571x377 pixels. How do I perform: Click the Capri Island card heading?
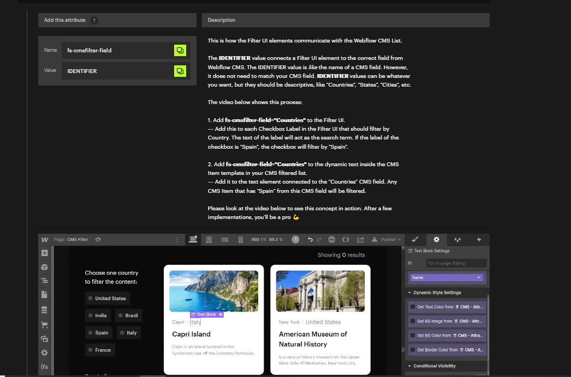(191, 334)
